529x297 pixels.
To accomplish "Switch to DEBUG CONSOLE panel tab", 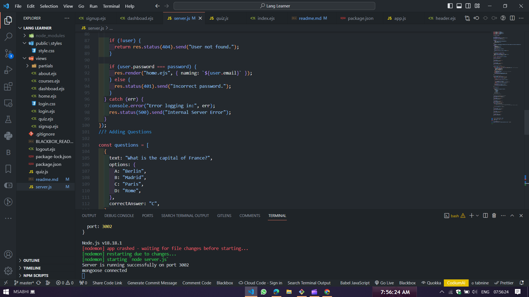I will pyautogui.click(x=119, y=216).
